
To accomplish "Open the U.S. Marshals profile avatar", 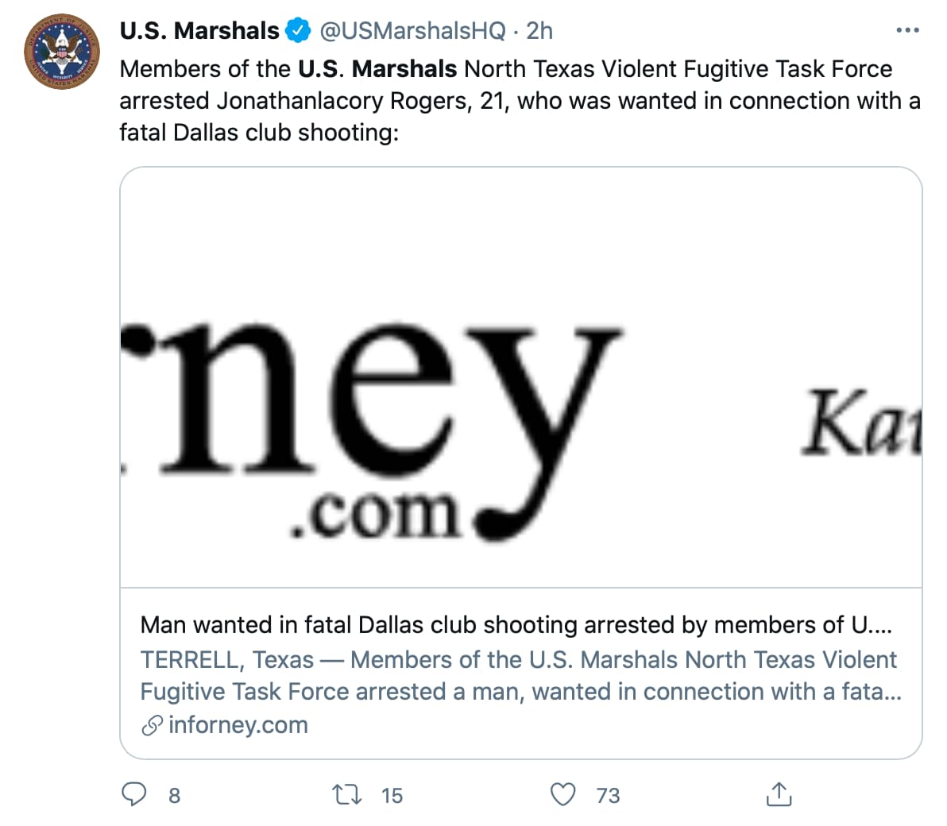I will click(62, 52).
